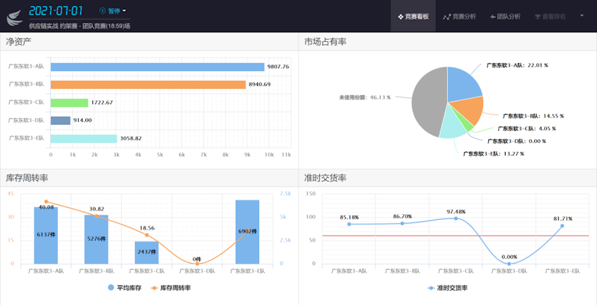Image resolution: width=597 pixels, height=306 pixels.
Task: Click the blue 广东东软3-A队 net asset bar
Action: click(157, 67)
